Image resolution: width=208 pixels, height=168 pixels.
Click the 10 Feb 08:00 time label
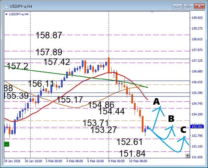click(138, 161)
